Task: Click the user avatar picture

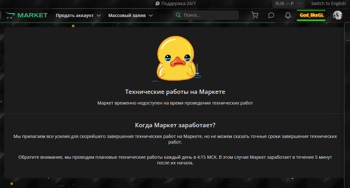Action: pos(338,15)
